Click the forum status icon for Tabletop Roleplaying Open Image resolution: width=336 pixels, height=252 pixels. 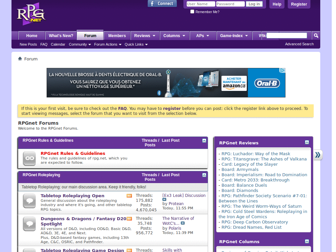30,201
